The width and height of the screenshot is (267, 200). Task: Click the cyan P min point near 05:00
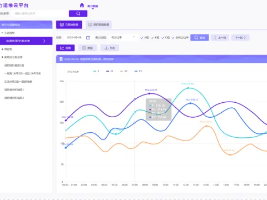point(116,134)
